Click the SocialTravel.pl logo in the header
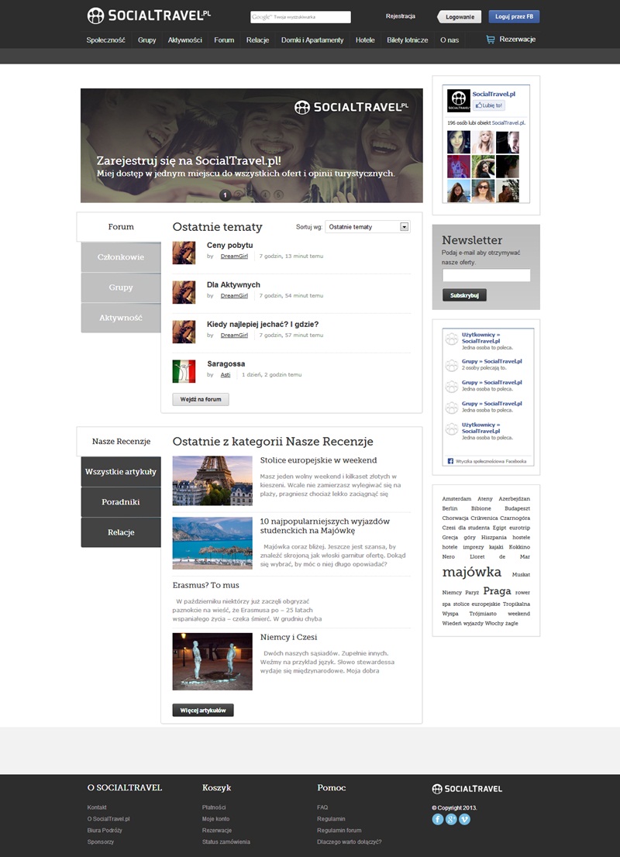620x857 pixels. tap(149, 15)
